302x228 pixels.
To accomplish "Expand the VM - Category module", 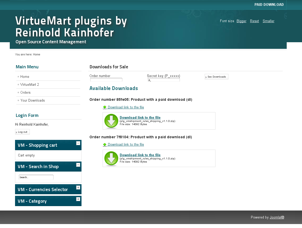I will pyautogui.click(x=78, y=199).
